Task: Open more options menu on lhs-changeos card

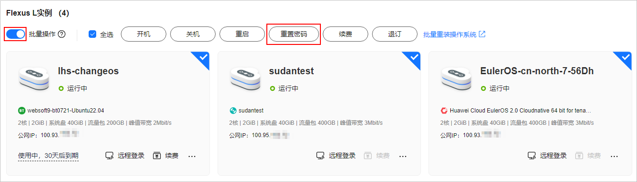Action: pos(192,156)
